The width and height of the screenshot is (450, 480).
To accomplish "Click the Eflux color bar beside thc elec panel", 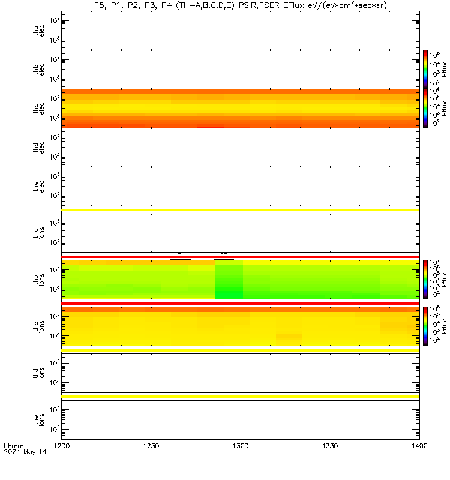I will (x=425, y=109).
